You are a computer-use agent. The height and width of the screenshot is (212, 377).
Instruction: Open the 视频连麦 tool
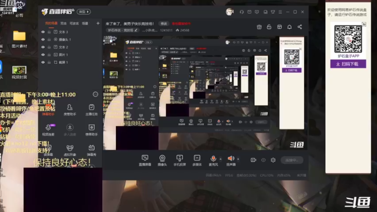[48, 130]
